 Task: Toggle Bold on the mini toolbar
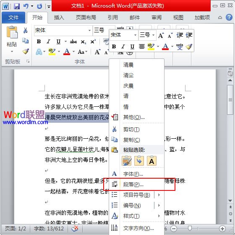(x=114, y=47)
